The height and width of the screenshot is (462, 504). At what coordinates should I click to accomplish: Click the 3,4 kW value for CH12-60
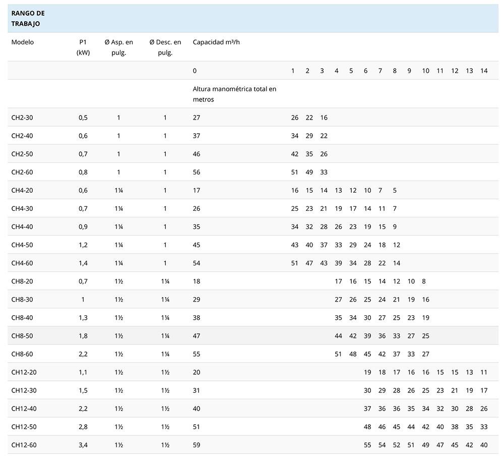pyautogui.click(x=83, y=445)
